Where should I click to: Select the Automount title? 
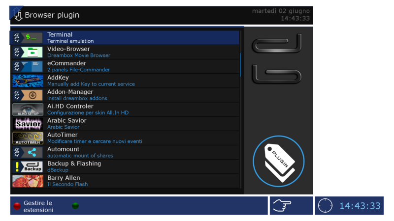tap(64, 149)
